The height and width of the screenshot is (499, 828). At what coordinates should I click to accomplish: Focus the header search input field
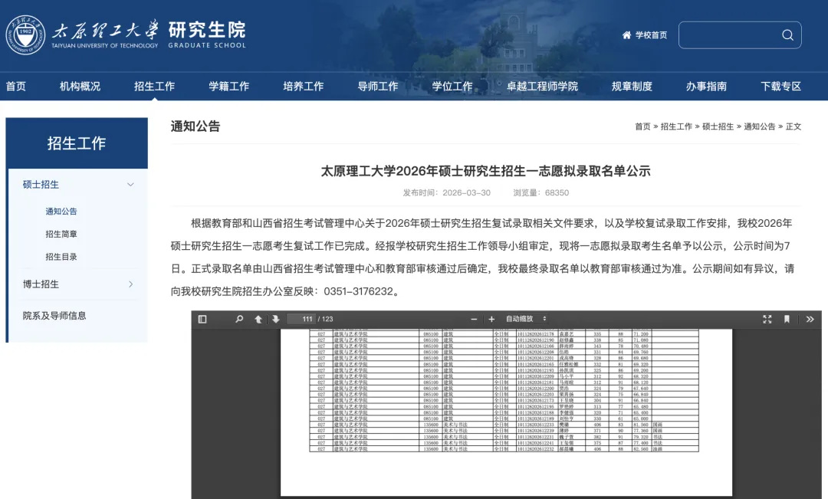click(740, 34)
